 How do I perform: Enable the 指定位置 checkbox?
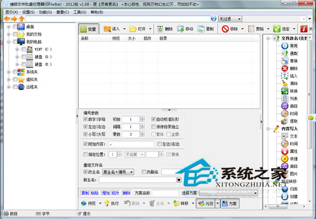tap(86, 154)
